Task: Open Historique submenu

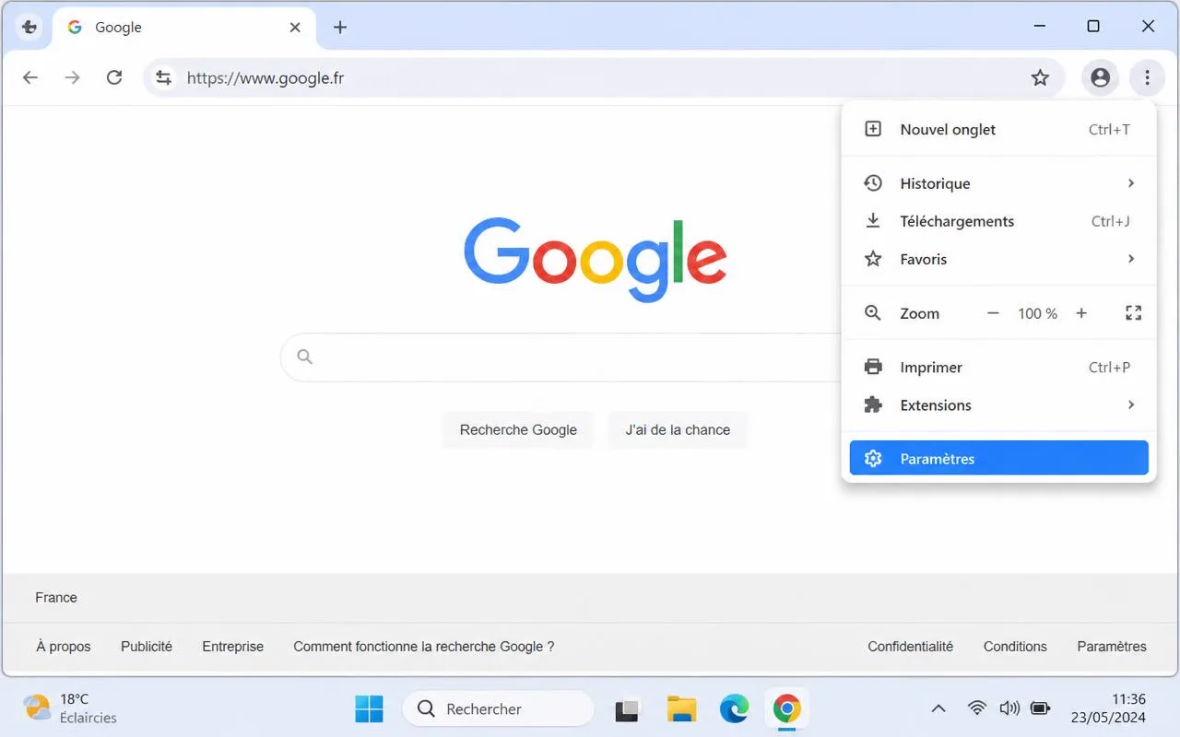Action: [x=998, y=183]
